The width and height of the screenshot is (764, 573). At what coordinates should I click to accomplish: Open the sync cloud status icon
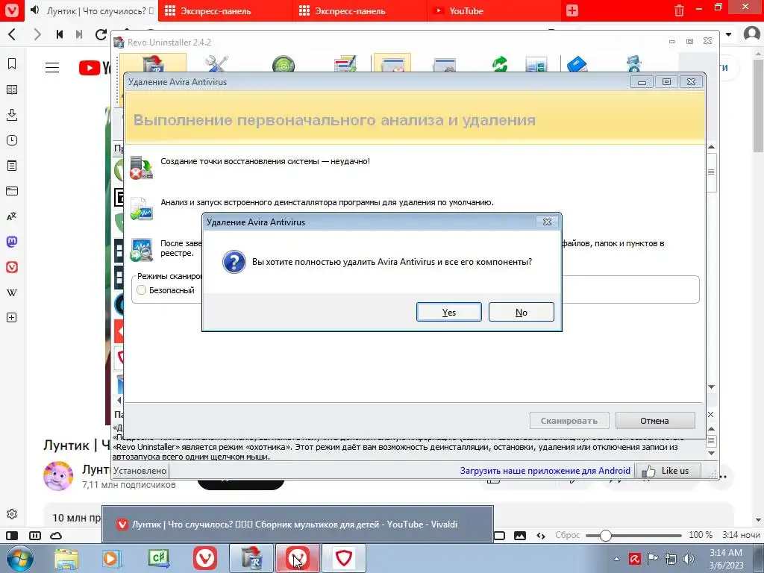57,536
